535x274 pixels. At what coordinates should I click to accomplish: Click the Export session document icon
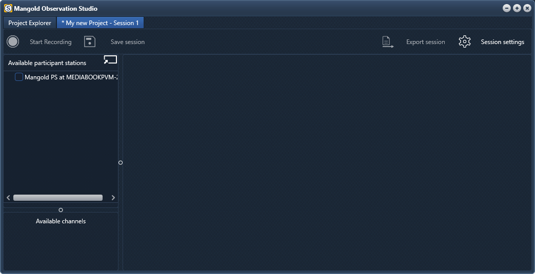pos(387,42)
